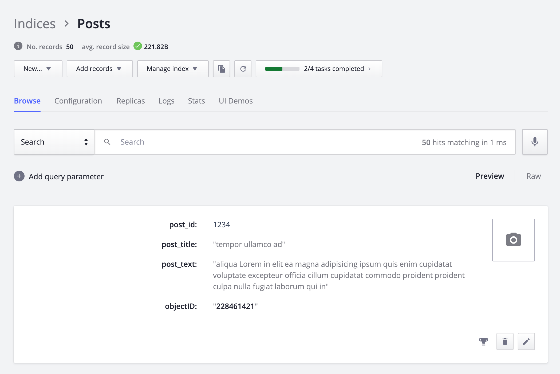Screen dimensions: 560x374
Task: Open the Replicas tab
Action: click(131, 101)
